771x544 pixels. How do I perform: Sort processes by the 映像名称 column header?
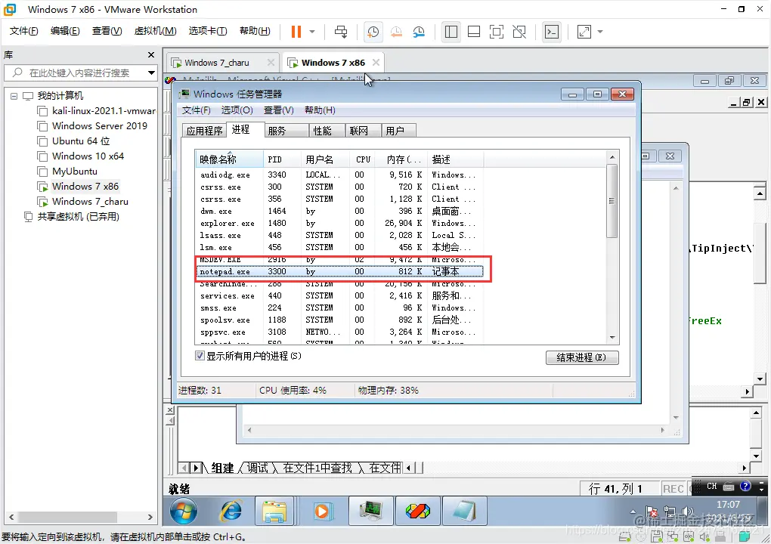[229, 159]
